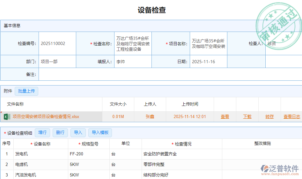Delete a row with 删行 button

click(x=60, y=133)
